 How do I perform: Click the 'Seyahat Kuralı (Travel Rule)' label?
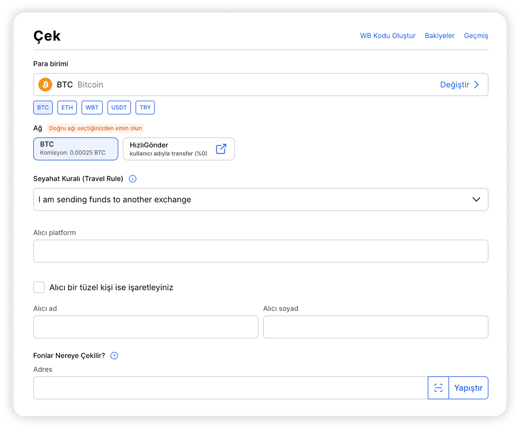(x=78, y=179)
